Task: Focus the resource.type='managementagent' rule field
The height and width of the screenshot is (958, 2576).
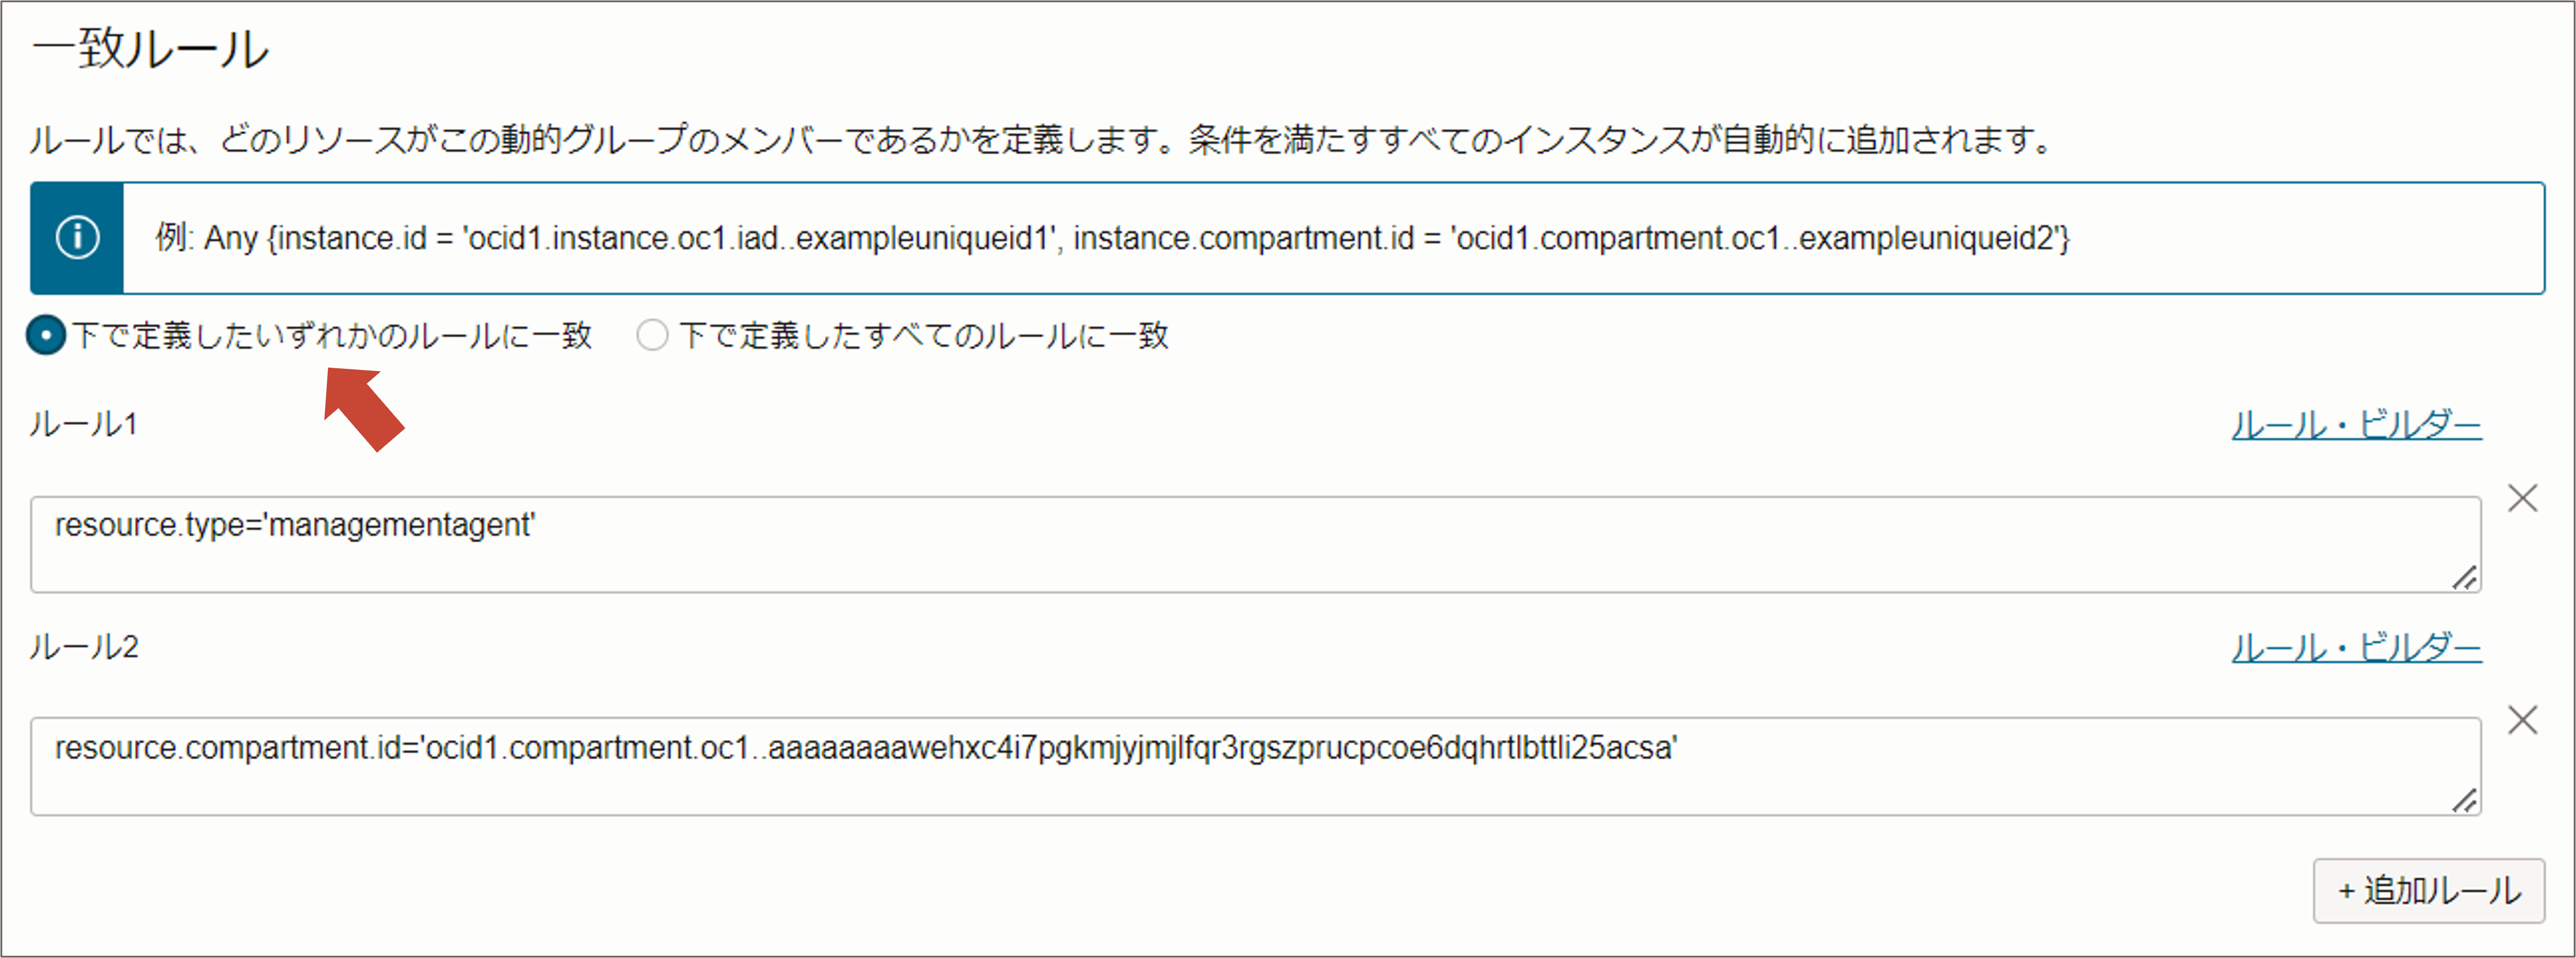Action: [1254, 544]
